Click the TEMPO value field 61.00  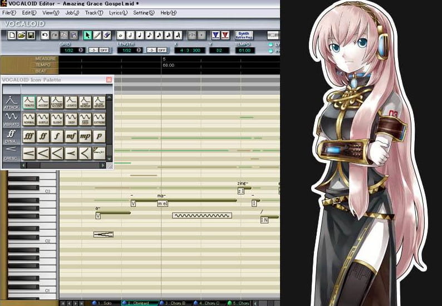coord(245,50)
